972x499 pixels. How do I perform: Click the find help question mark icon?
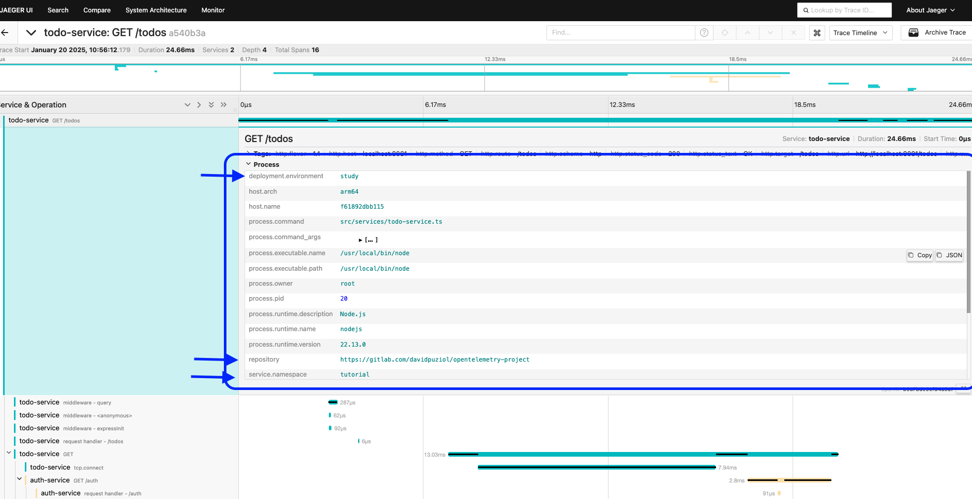pyautogui.click(x=704, y=33)
